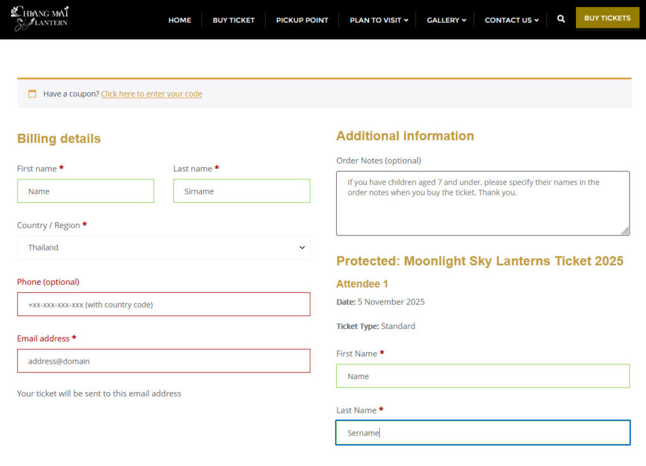
Task: Open the PICKUP POINT menu item
Action: [x=302, y=20]
